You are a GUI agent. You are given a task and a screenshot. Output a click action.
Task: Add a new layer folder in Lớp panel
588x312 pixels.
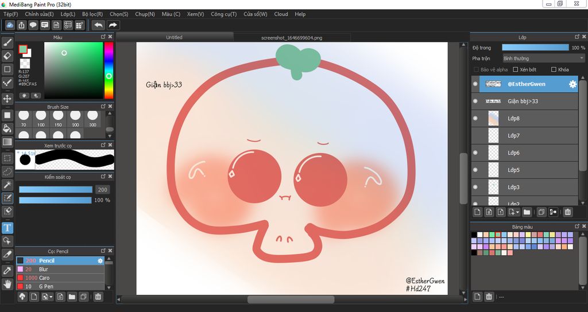coord(527,212)
